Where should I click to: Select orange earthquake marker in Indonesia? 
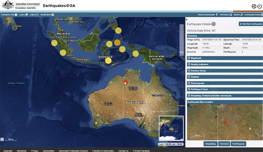[117, 43]
